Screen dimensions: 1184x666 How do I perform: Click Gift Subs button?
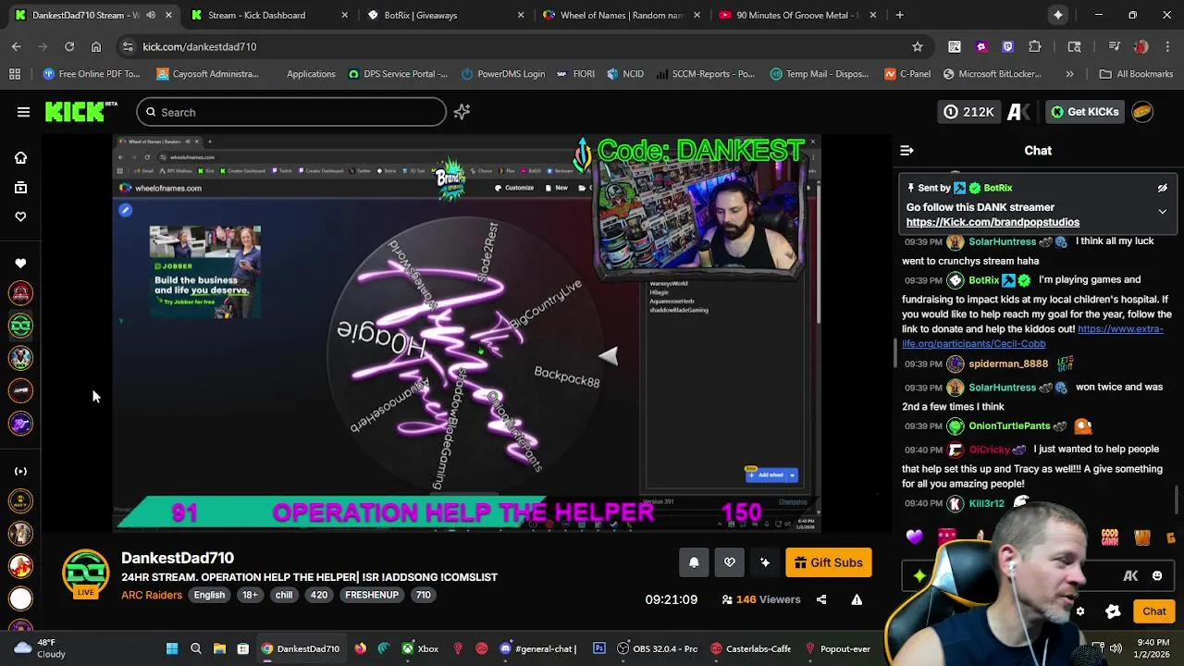[828, 562]
